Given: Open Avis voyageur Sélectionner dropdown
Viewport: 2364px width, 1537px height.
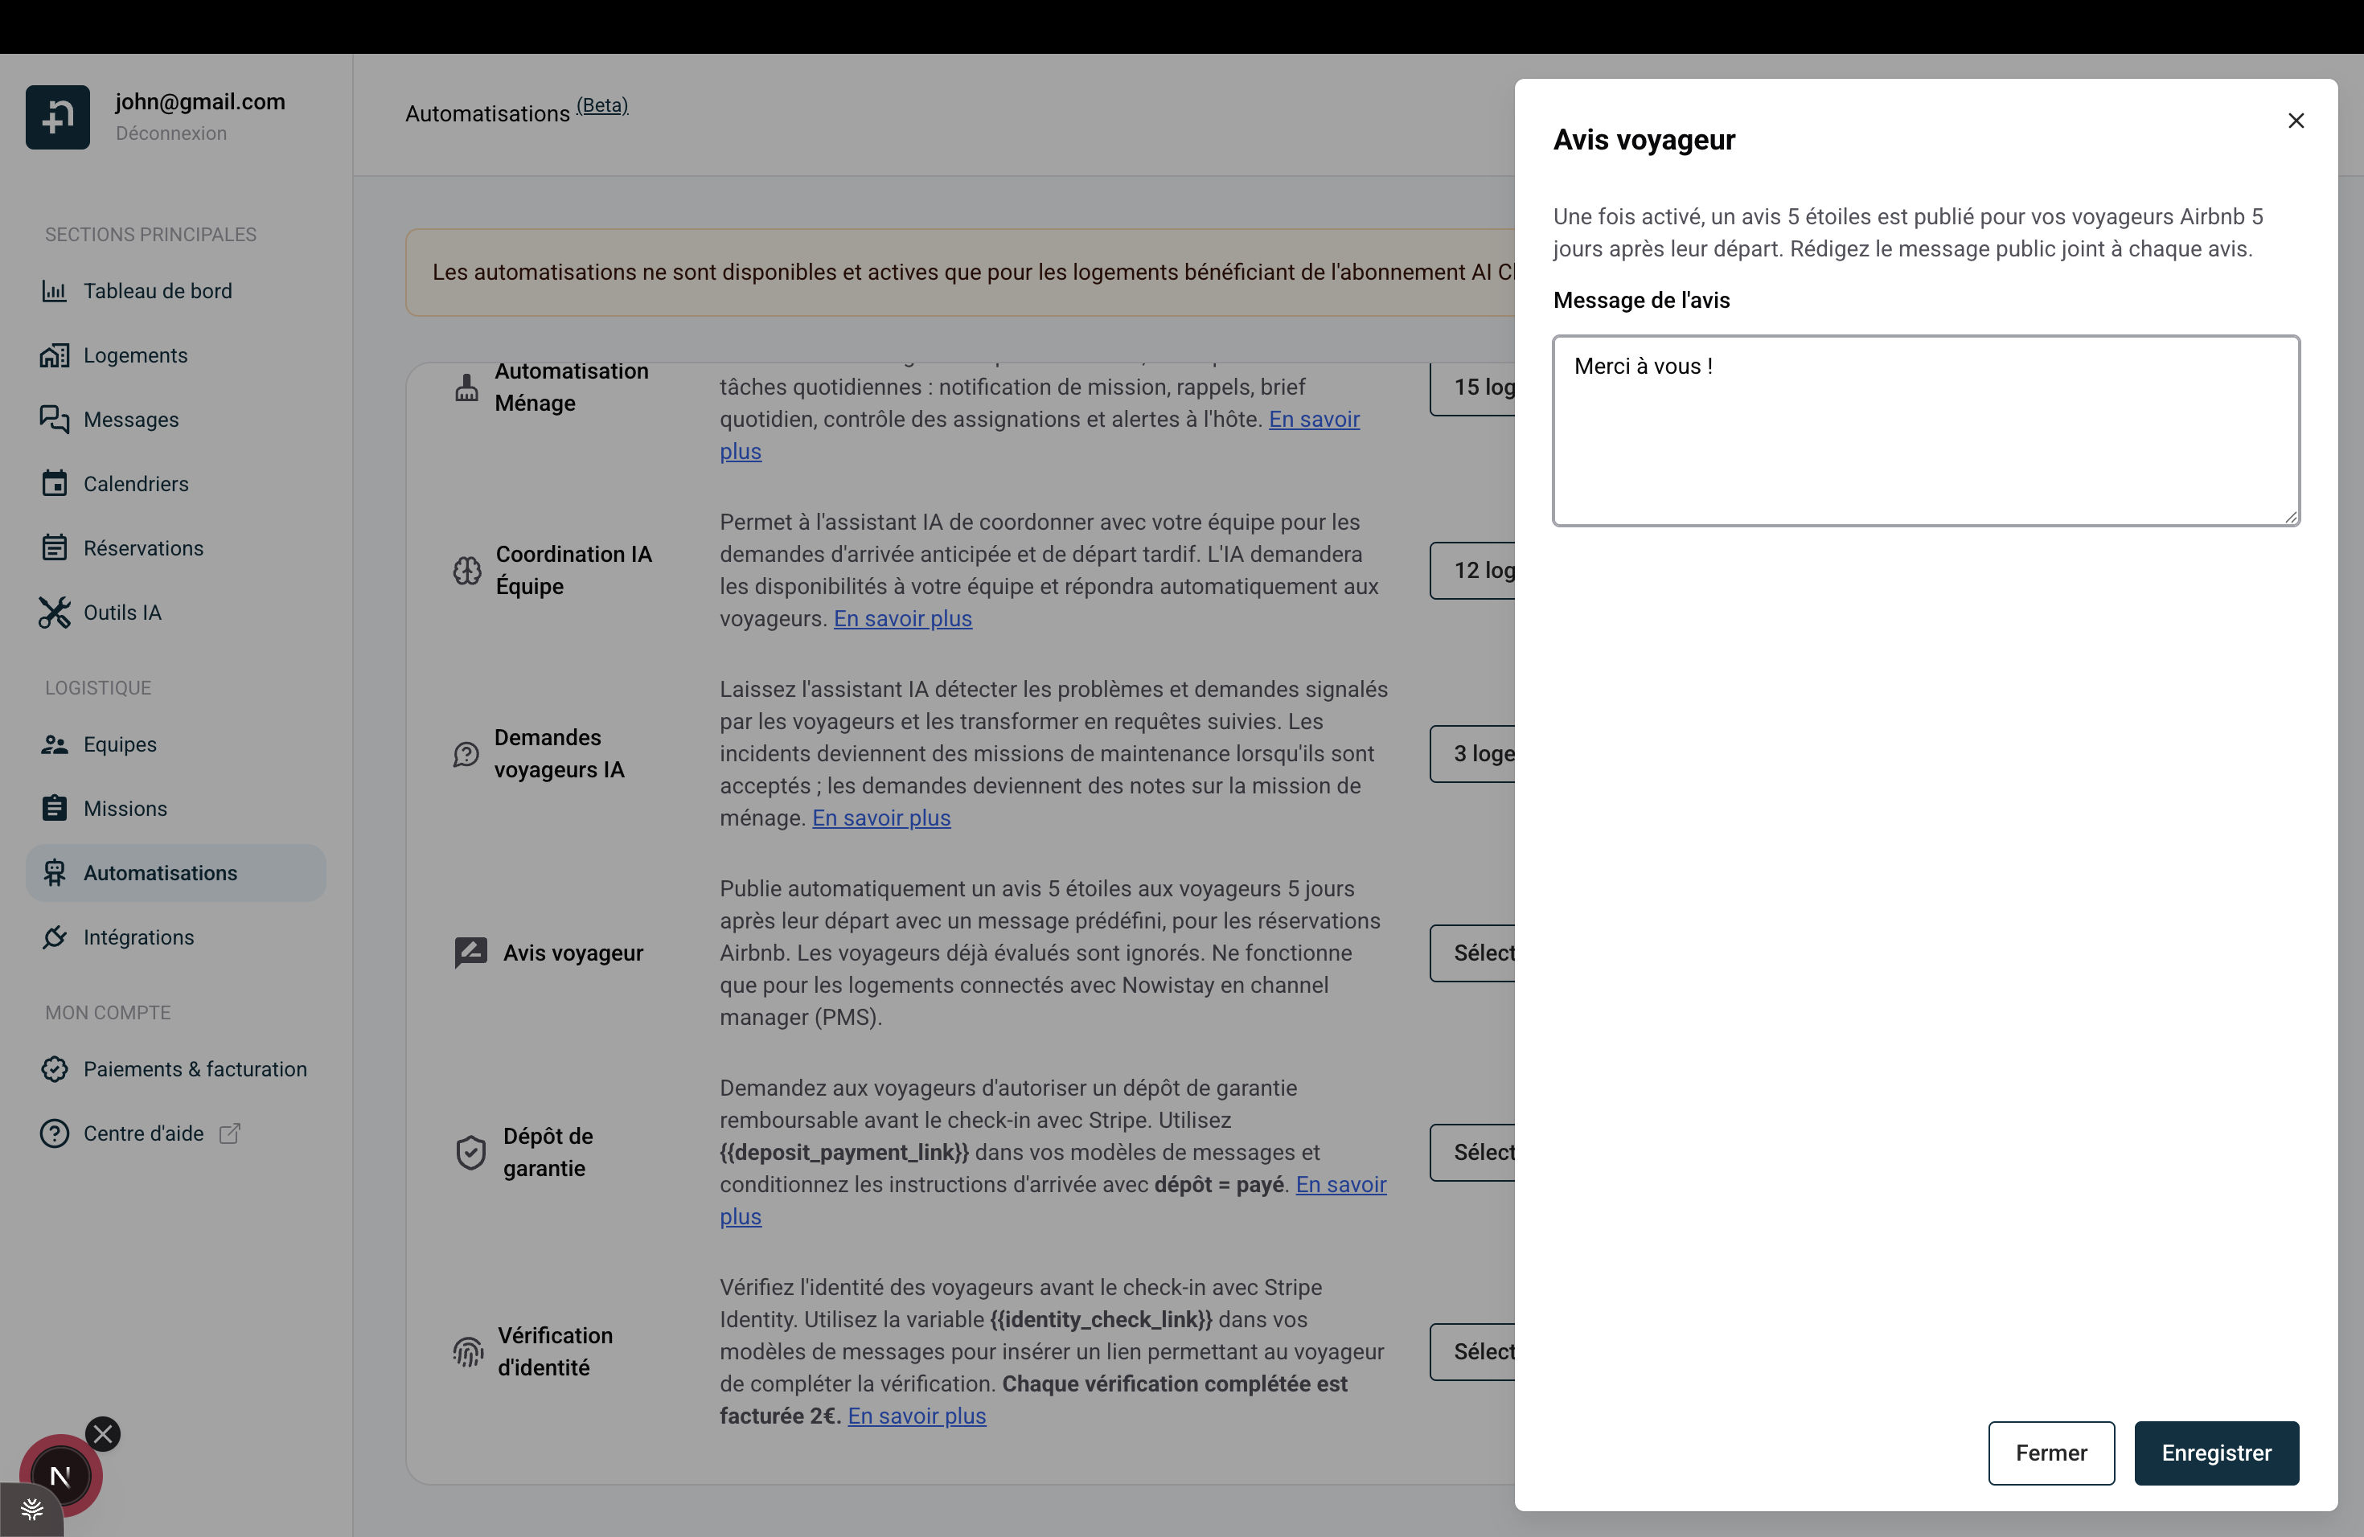Looking at the screenshot, I should click(x=1474, y=953).
